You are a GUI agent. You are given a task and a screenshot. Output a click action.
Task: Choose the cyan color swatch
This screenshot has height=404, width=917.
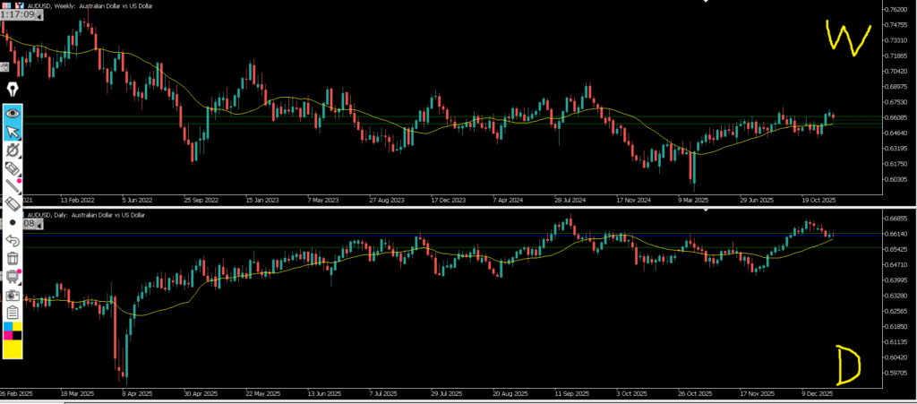coord(9,327)
